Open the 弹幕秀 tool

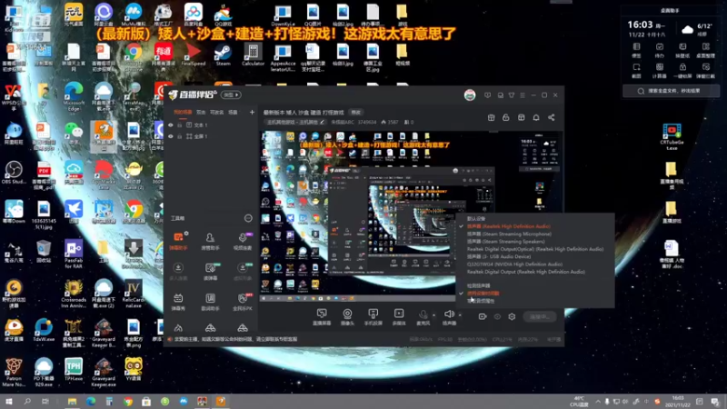[178, 302]
